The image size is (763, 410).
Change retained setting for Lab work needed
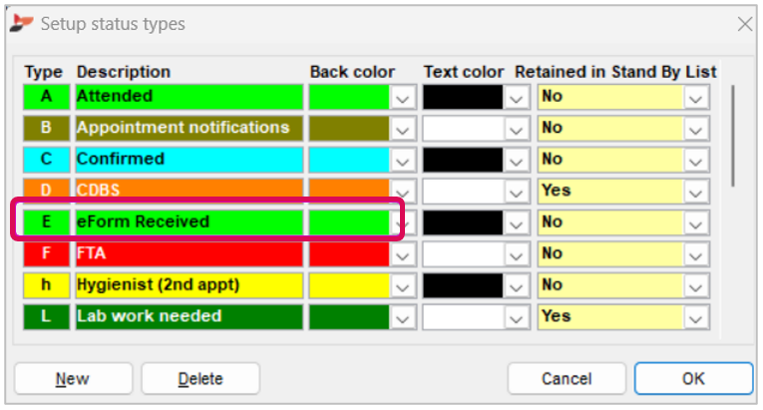tap(696, 317)
